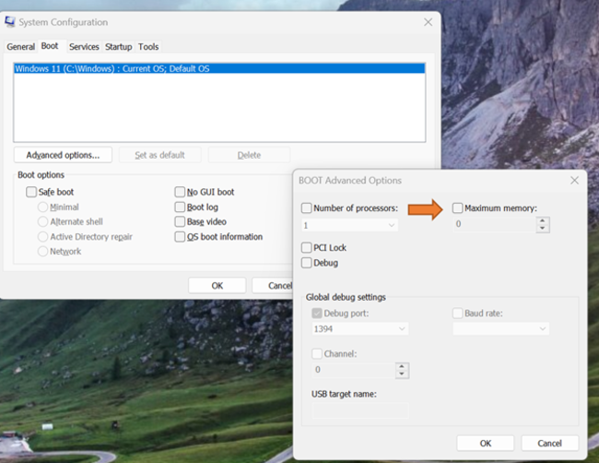The image size is (599, 463).
Task: Decrease Maximum memory with down arrow
Action: pos(543,228)
